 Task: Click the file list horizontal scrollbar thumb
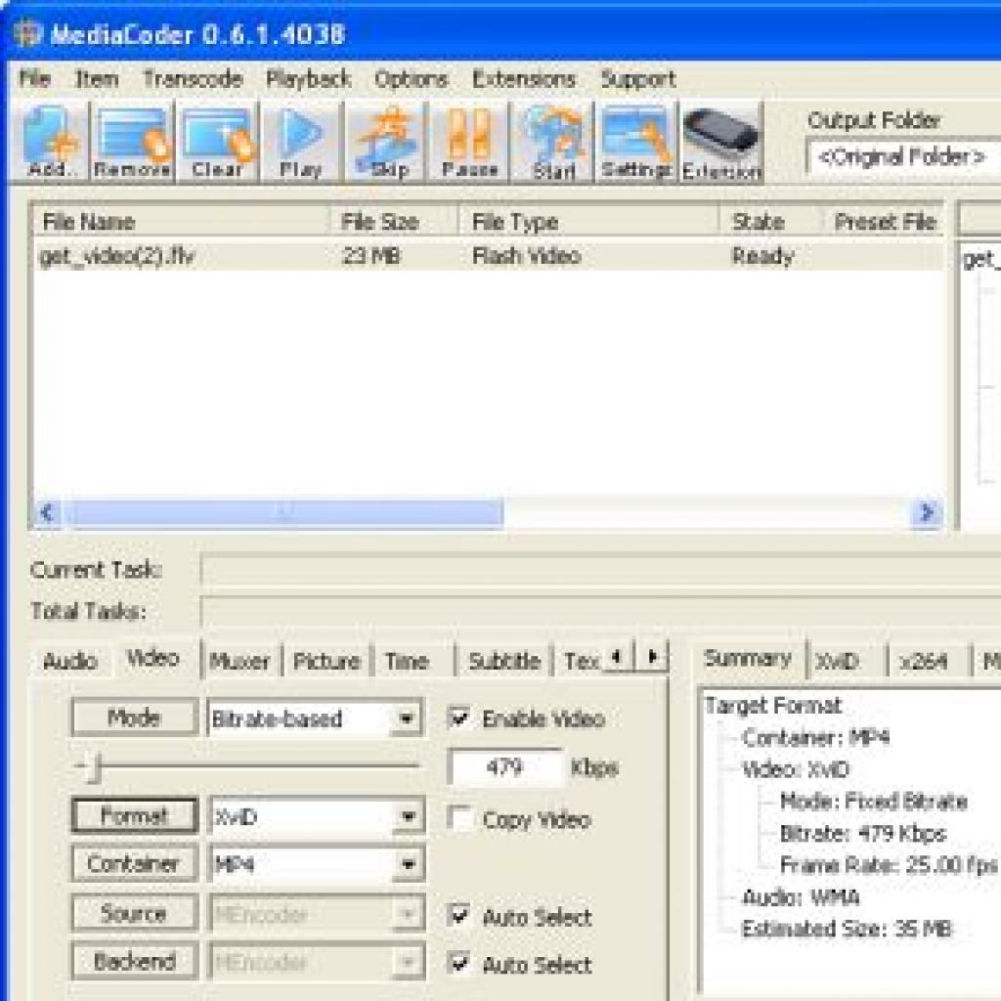point(284,512)
